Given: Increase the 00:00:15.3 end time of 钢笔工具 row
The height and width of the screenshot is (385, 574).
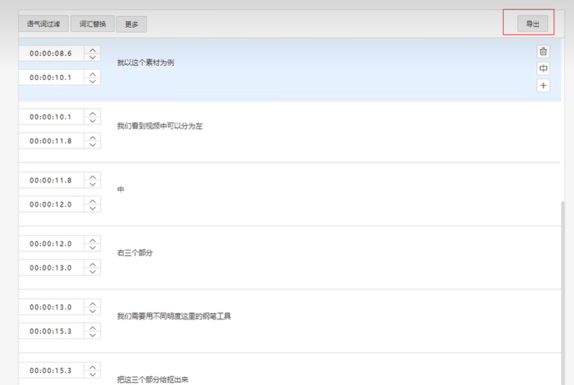Looking at the screenshot, I should [93, 328].
